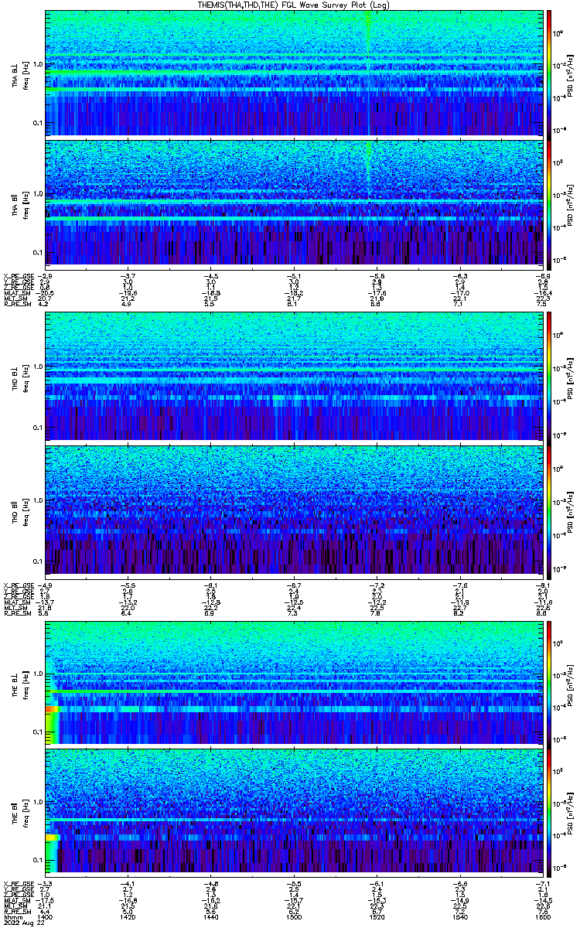
Task: Click the '1440' time tick label
Action: [210, 917]
